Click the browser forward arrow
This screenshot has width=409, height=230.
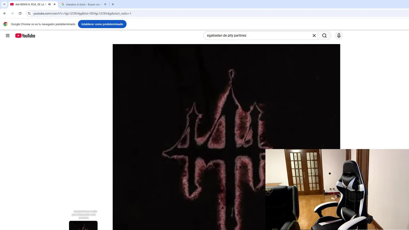tap(12, 13)
